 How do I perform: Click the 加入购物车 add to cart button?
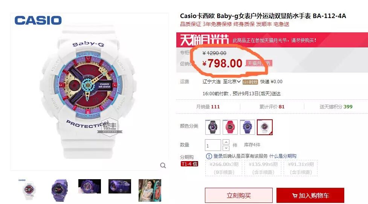pyautogui.click(x=310, y=195)
